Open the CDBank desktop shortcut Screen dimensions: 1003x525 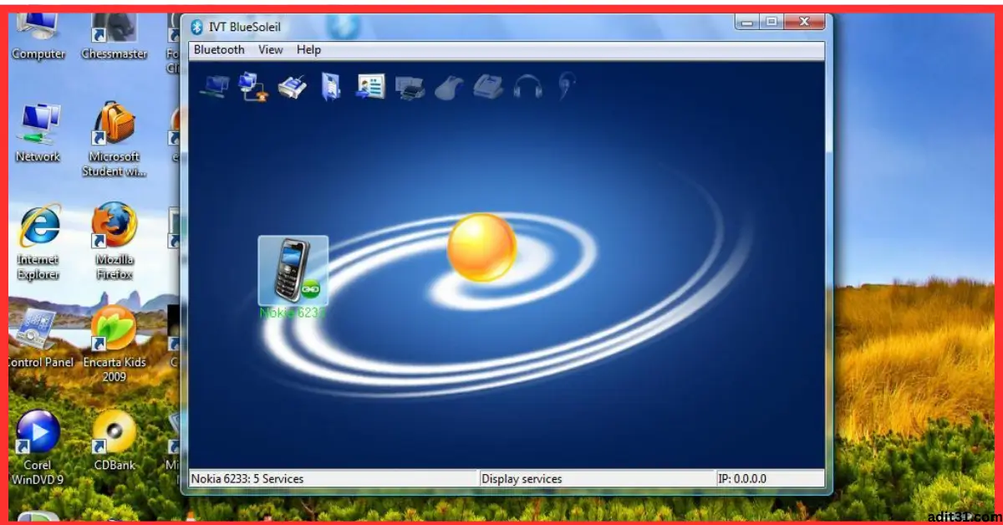click(x=115, y=441)
